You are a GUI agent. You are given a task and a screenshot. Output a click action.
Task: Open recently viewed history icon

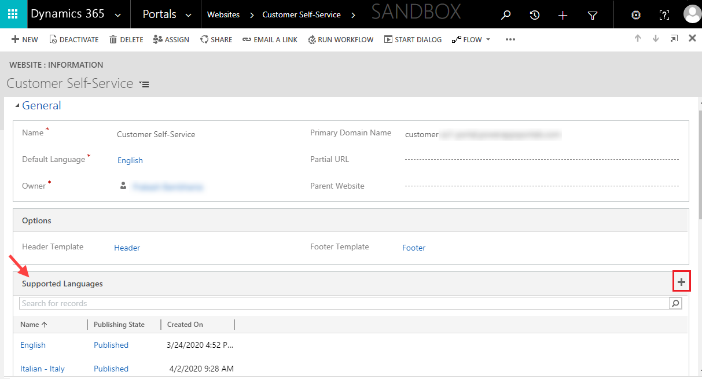(535, 15)
